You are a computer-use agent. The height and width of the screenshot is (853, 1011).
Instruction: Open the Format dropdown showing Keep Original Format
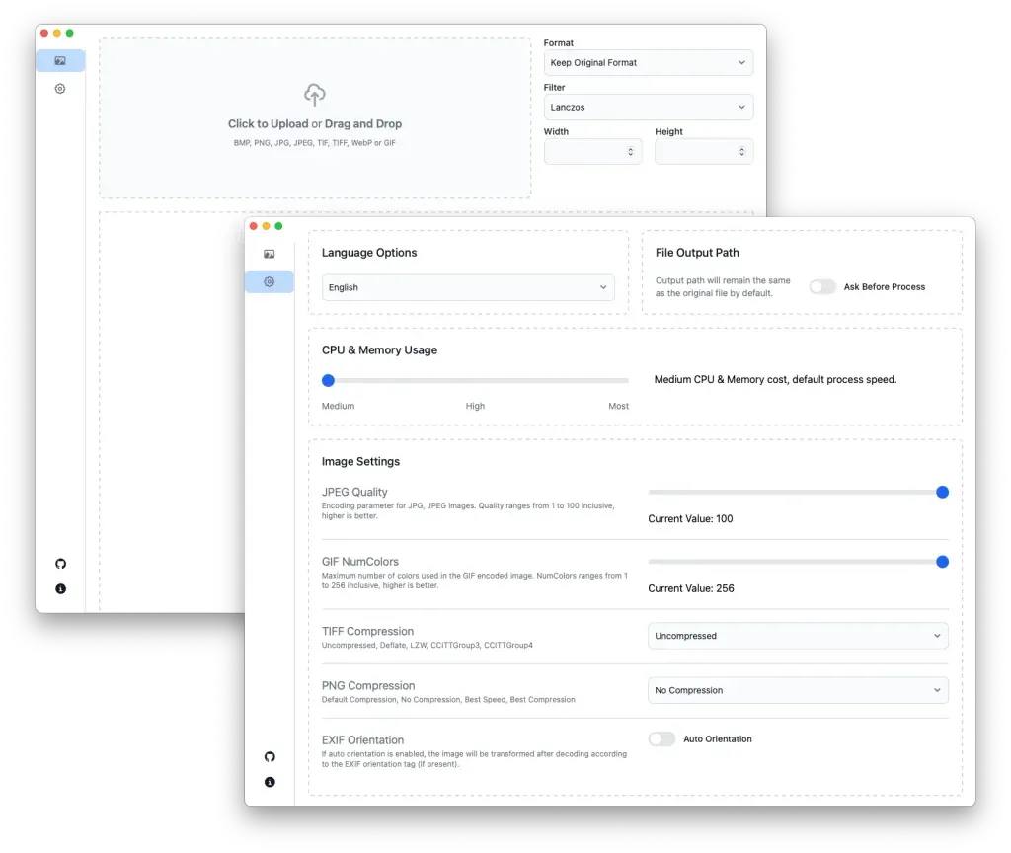click(x=649, y=62)
